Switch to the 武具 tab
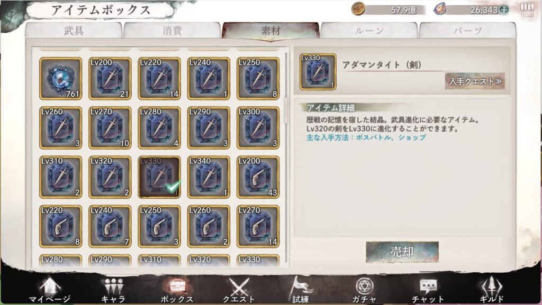Viewport: 542px width, 305px height. point(74,30)
